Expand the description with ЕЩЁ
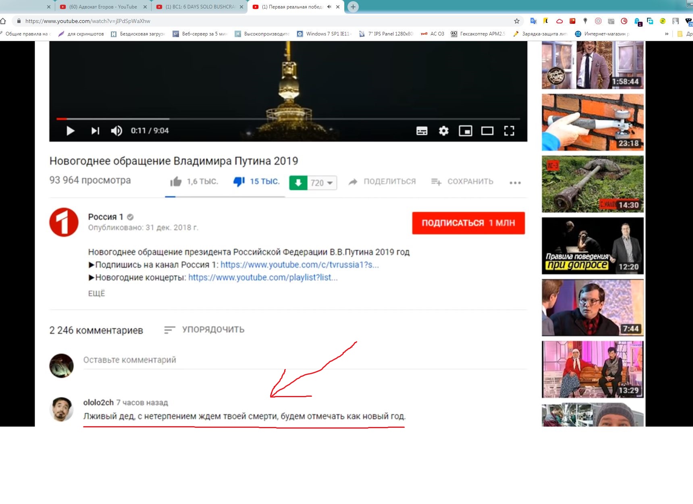Screen dimensions: 693x504 (96, 294)
